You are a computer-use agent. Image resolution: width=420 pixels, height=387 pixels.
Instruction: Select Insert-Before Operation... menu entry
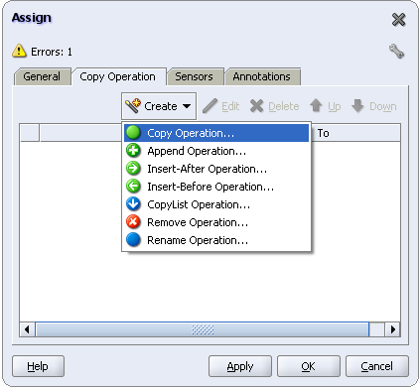(216, 187)
